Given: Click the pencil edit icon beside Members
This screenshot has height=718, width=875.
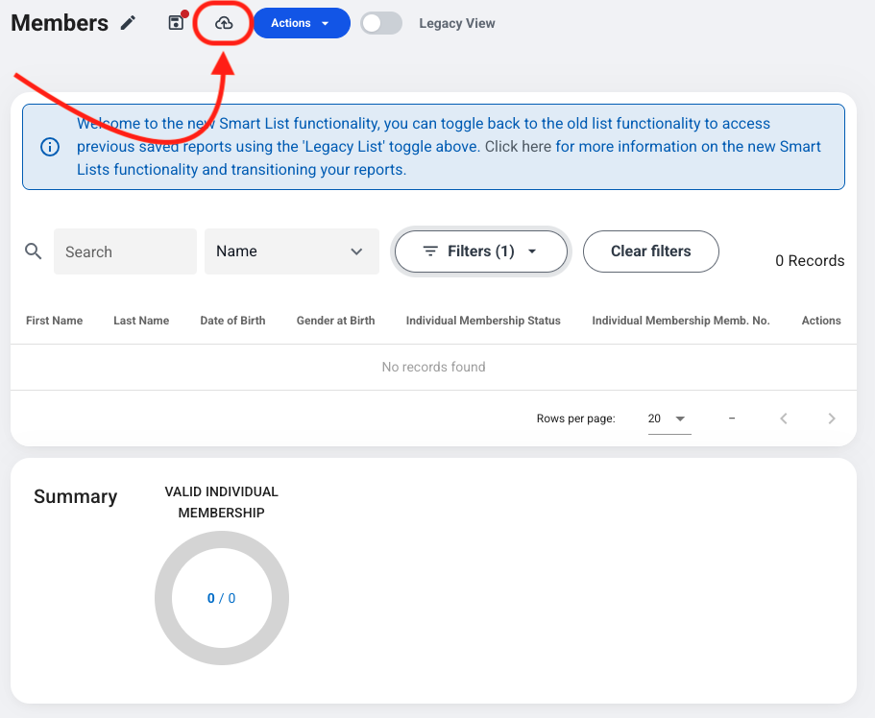Looking at the screenshot, I should click(x=129, y=23).
